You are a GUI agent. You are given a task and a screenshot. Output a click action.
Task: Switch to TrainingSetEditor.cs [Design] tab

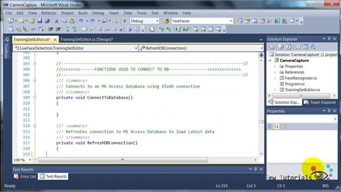tap(86, 39)
